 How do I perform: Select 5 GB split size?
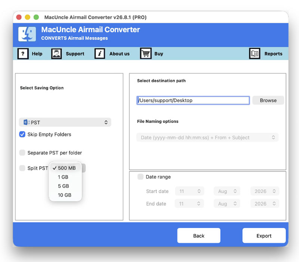[x=65, y=186]
